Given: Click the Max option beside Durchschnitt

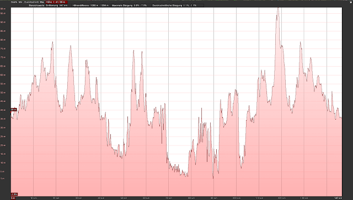Looking at the screenshot, I should (x=42, y=2).
